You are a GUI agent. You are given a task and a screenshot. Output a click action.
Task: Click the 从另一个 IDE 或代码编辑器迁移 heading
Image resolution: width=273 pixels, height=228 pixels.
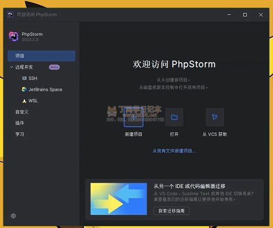[x=190, y=186]
